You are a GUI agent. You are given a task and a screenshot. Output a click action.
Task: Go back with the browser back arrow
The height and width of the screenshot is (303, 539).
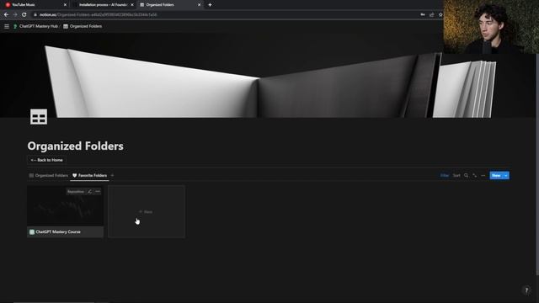tap(6, 15)
